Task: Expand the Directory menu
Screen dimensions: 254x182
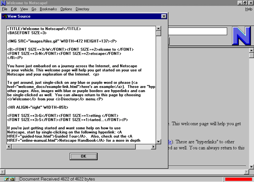Action: (x=82, y=9)
